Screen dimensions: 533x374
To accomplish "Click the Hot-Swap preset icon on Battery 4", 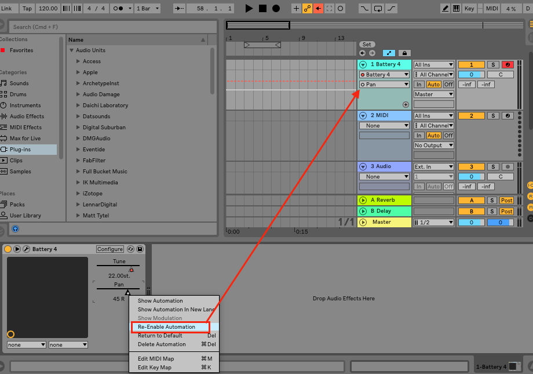I will 130,249.
